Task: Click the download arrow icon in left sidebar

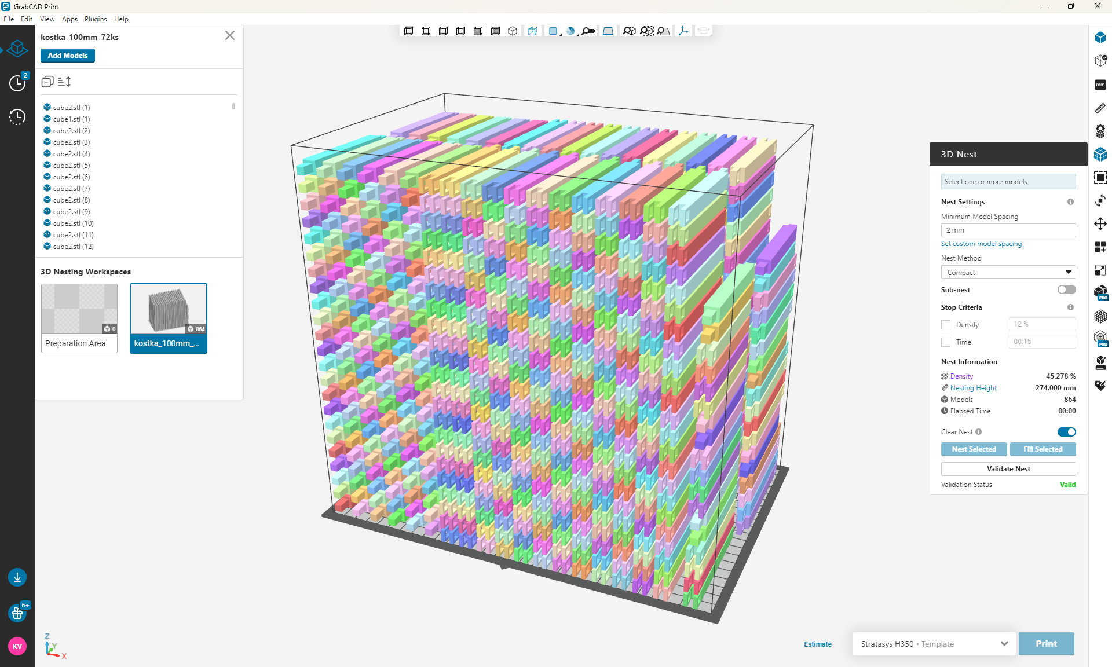Action: pyautogui.click(x=17, y=577)
